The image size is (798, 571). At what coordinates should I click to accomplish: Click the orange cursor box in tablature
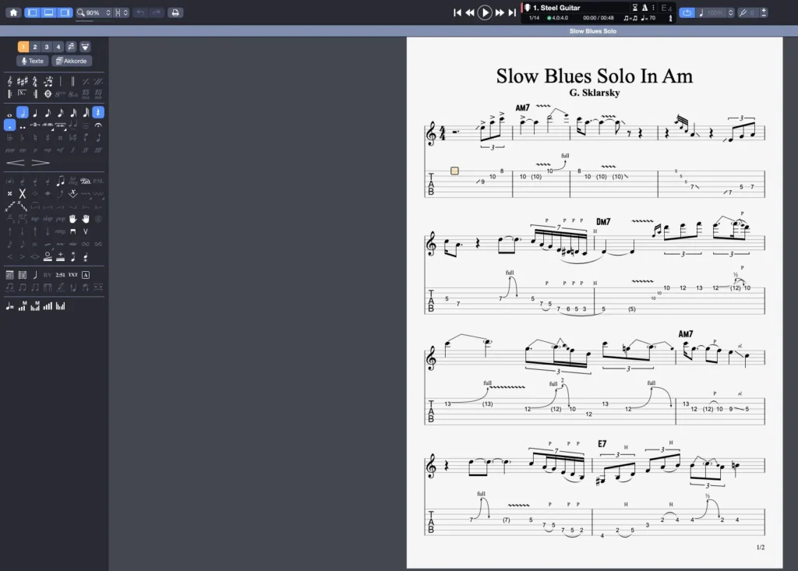tap(454, 171)
